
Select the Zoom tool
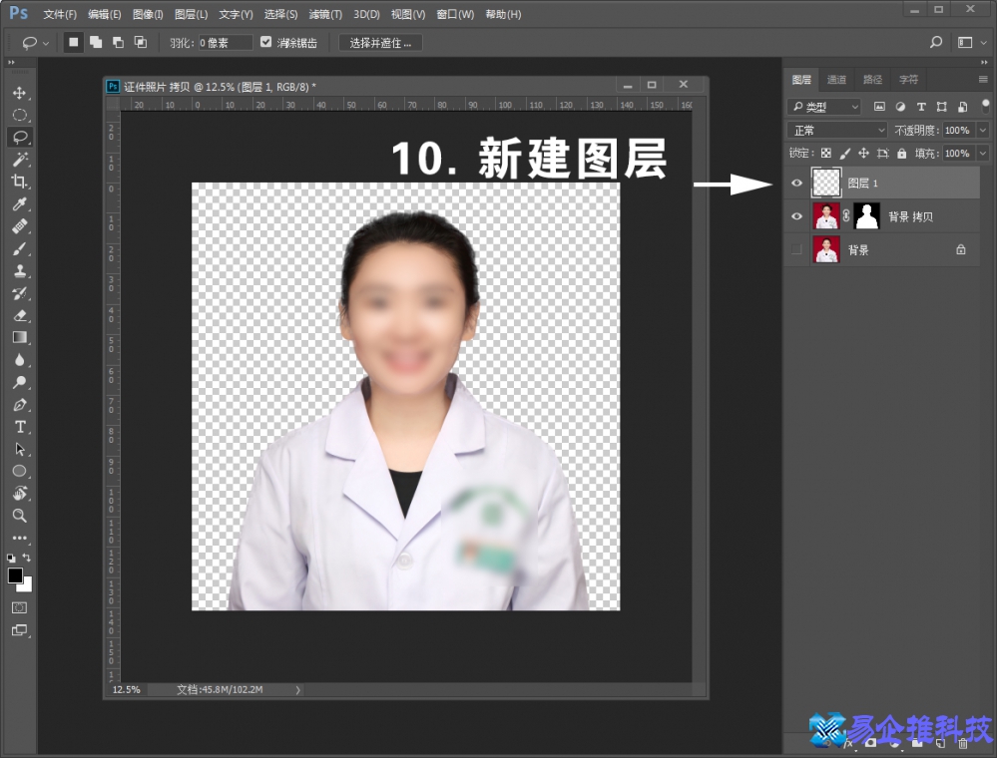[x=20, y=516]
